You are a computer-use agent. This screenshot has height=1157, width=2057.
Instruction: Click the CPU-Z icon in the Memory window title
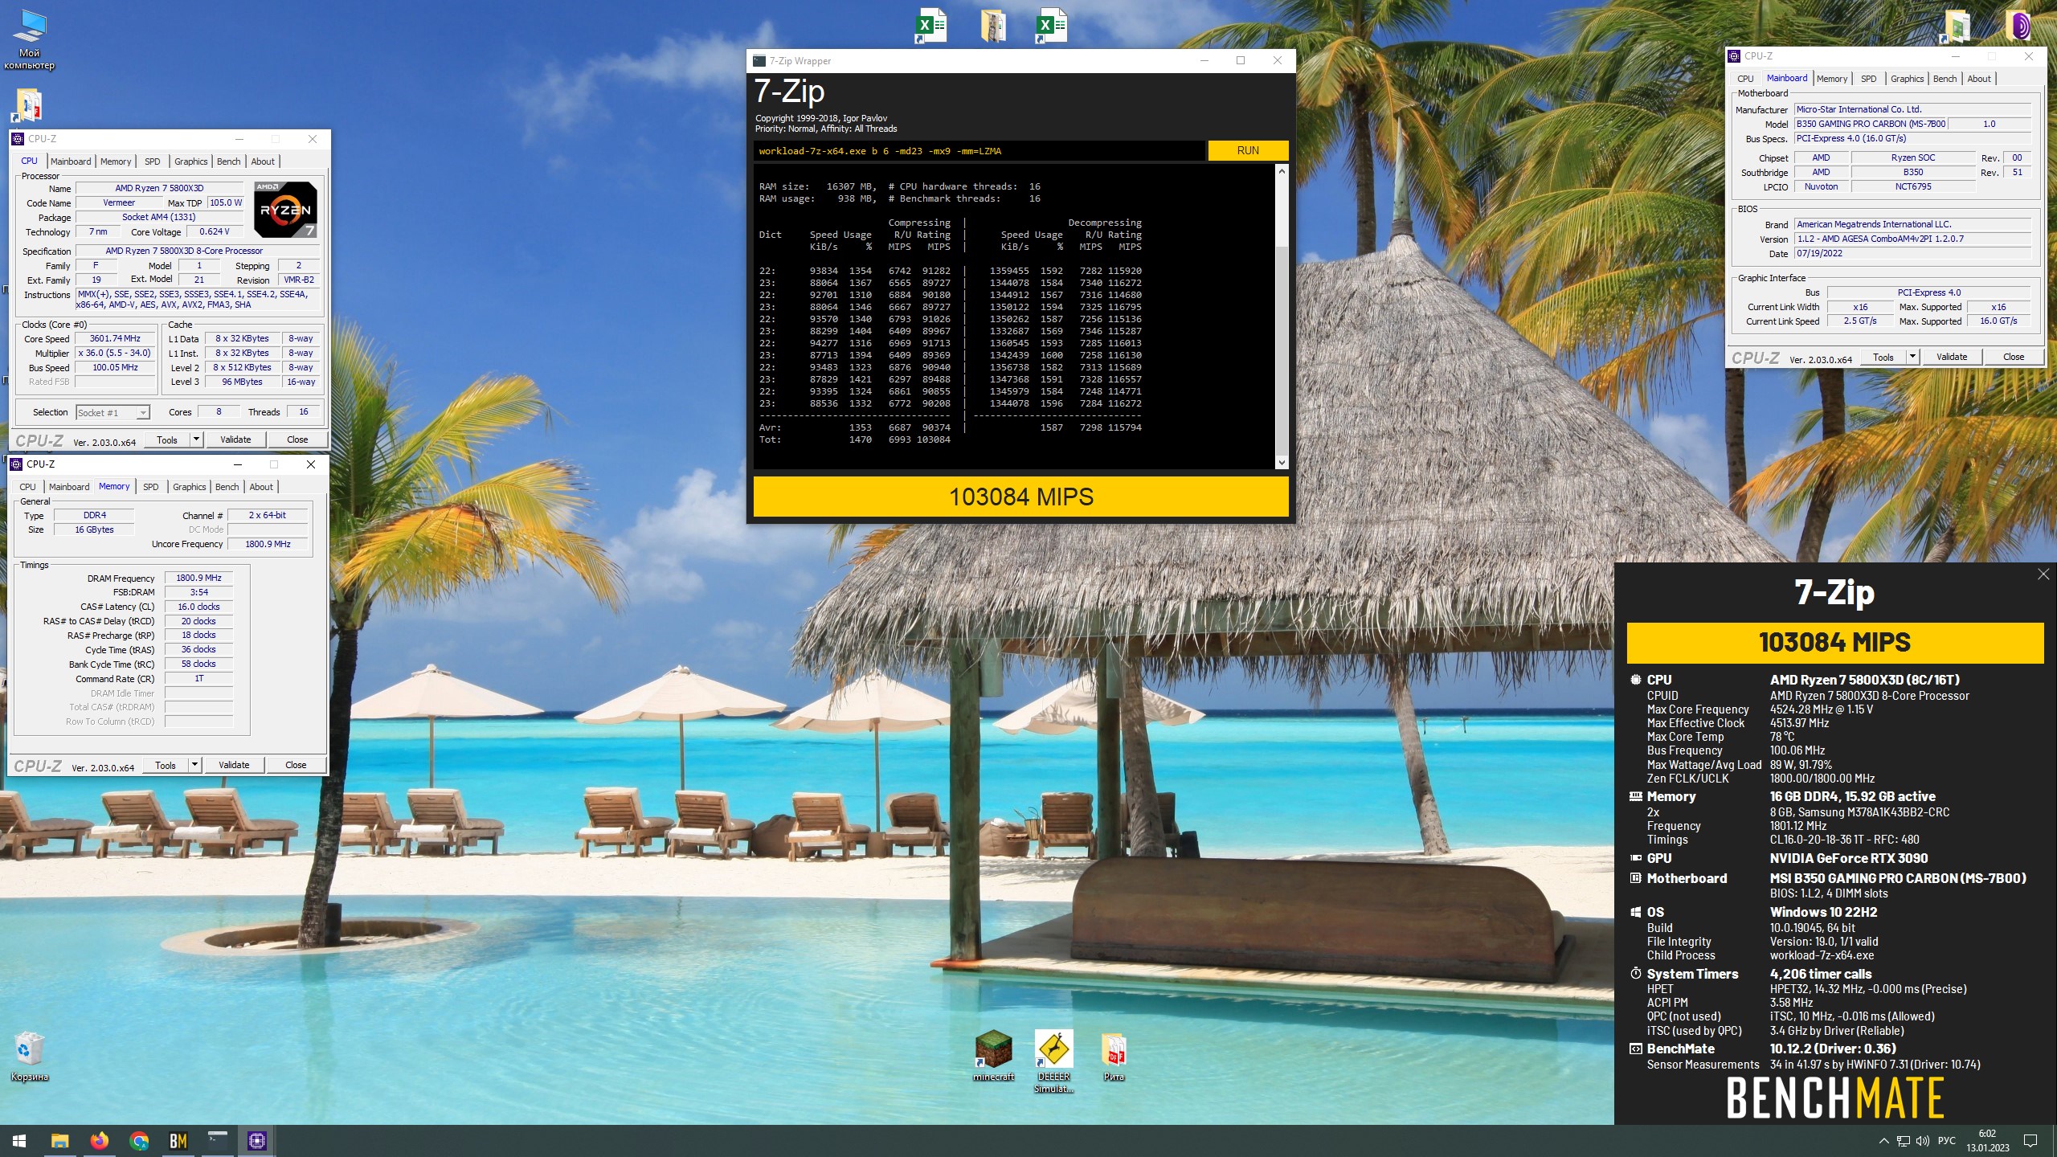click(x=16, y=464)
